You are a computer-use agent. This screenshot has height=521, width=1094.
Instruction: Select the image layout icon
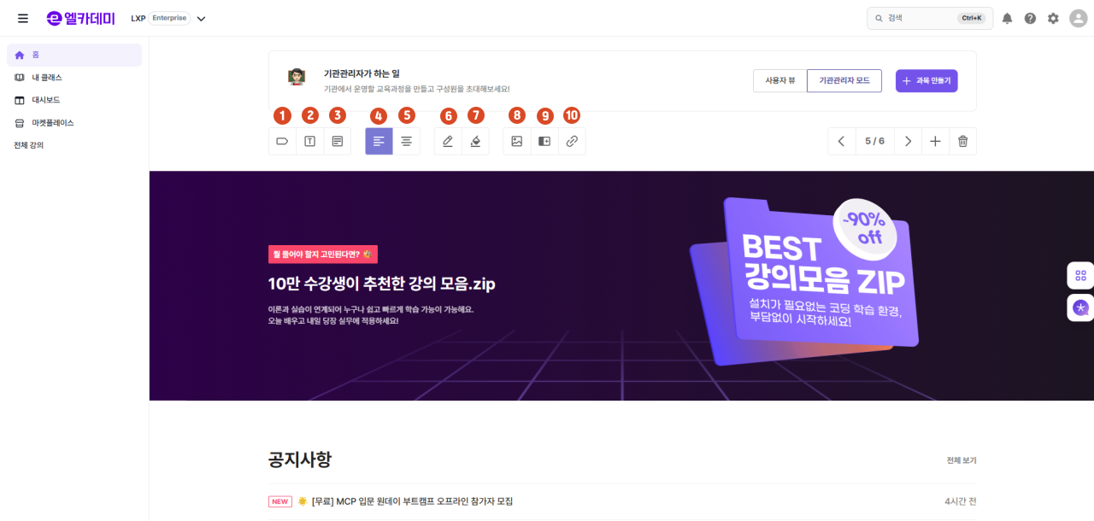point(544,141)
